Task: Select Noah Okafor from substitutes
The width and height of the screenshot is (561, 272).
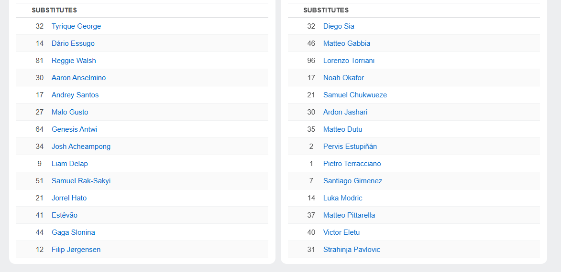Action: (x=343, y=78)
